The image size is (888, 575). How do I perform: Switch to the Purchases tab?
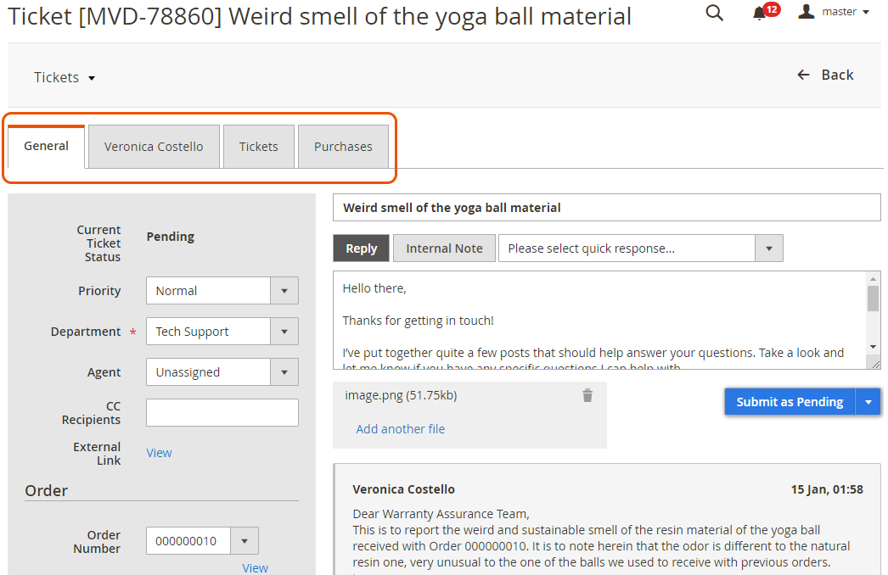343,147
